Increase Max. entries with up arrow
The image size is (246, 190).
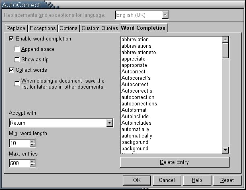(x=33, y=161)
